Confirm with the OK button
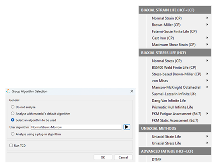Screen dimensions: 218x167 pos(103,157)
